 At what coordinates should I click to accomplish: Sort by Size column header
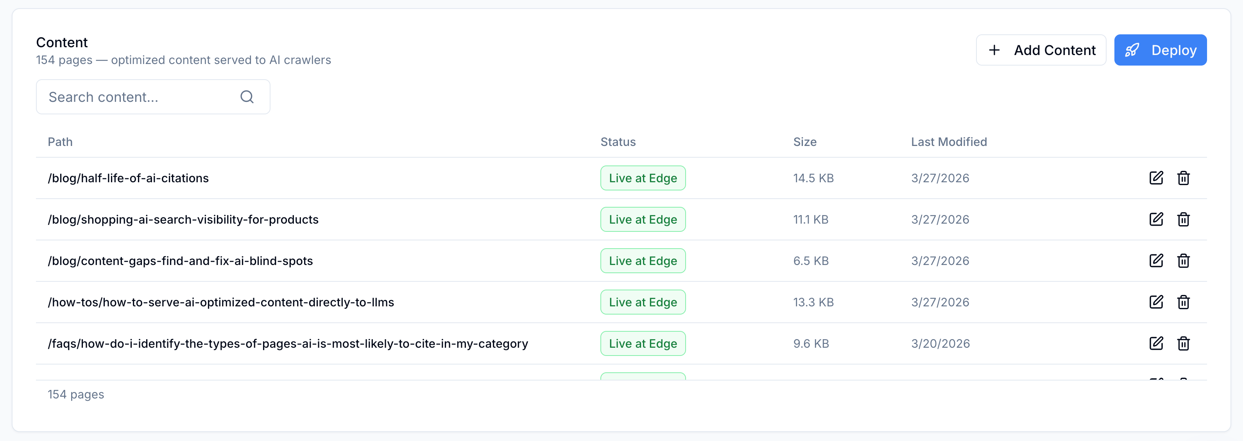(804, 142)
